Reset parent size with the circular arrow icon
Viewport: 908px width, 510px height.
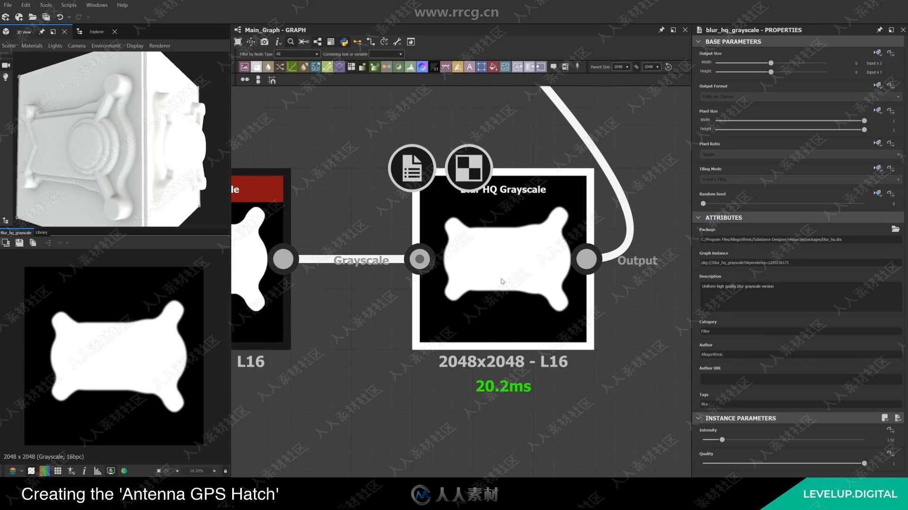pyautogui.click(x=668, y=67)
